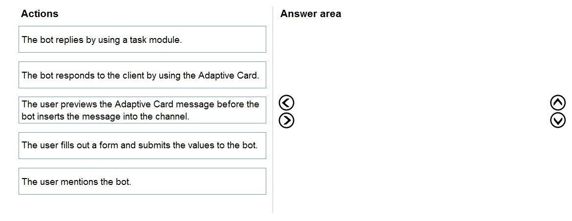
Task: Click the 'Actions' heading
Action: pos(40,14)
